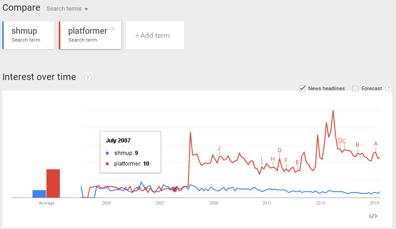Viewport: 396px width, 229px height.
Task: Enable the Forecast checkbox
Action: point(355,88)
